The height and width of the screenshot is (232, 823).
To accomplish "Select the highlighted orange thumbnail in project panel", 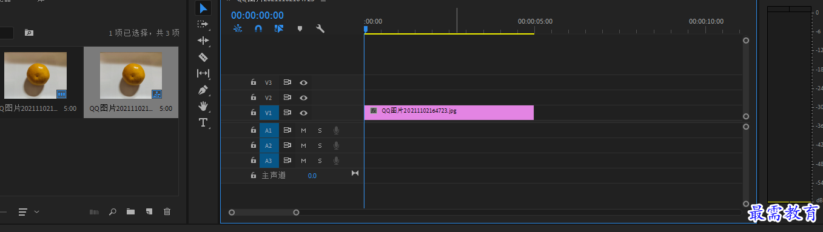I will click(131, 76).
